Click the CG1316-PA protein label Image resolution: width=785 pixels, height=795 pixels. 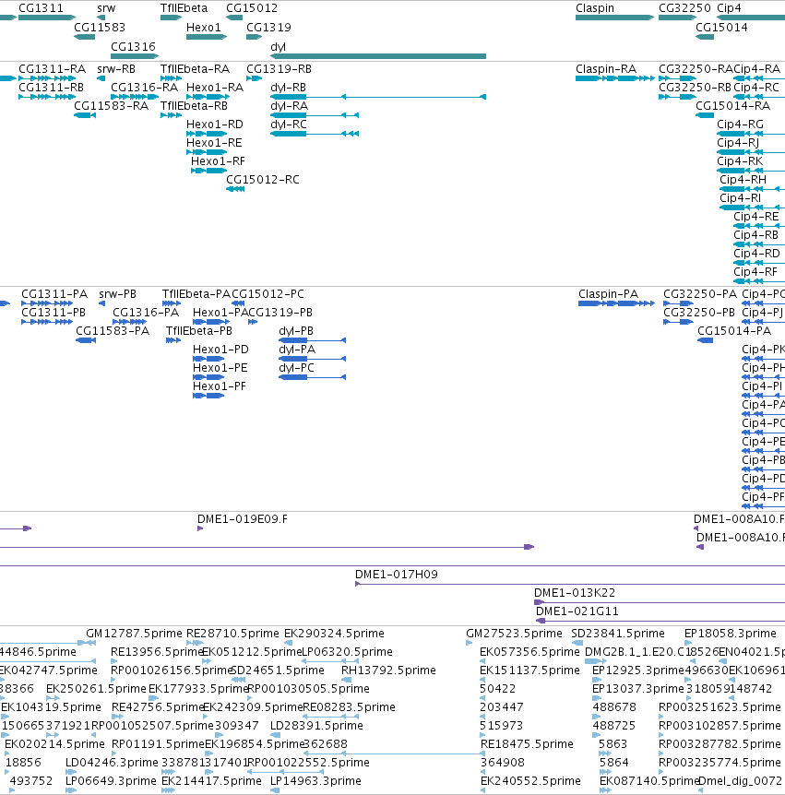pos(146,313)
